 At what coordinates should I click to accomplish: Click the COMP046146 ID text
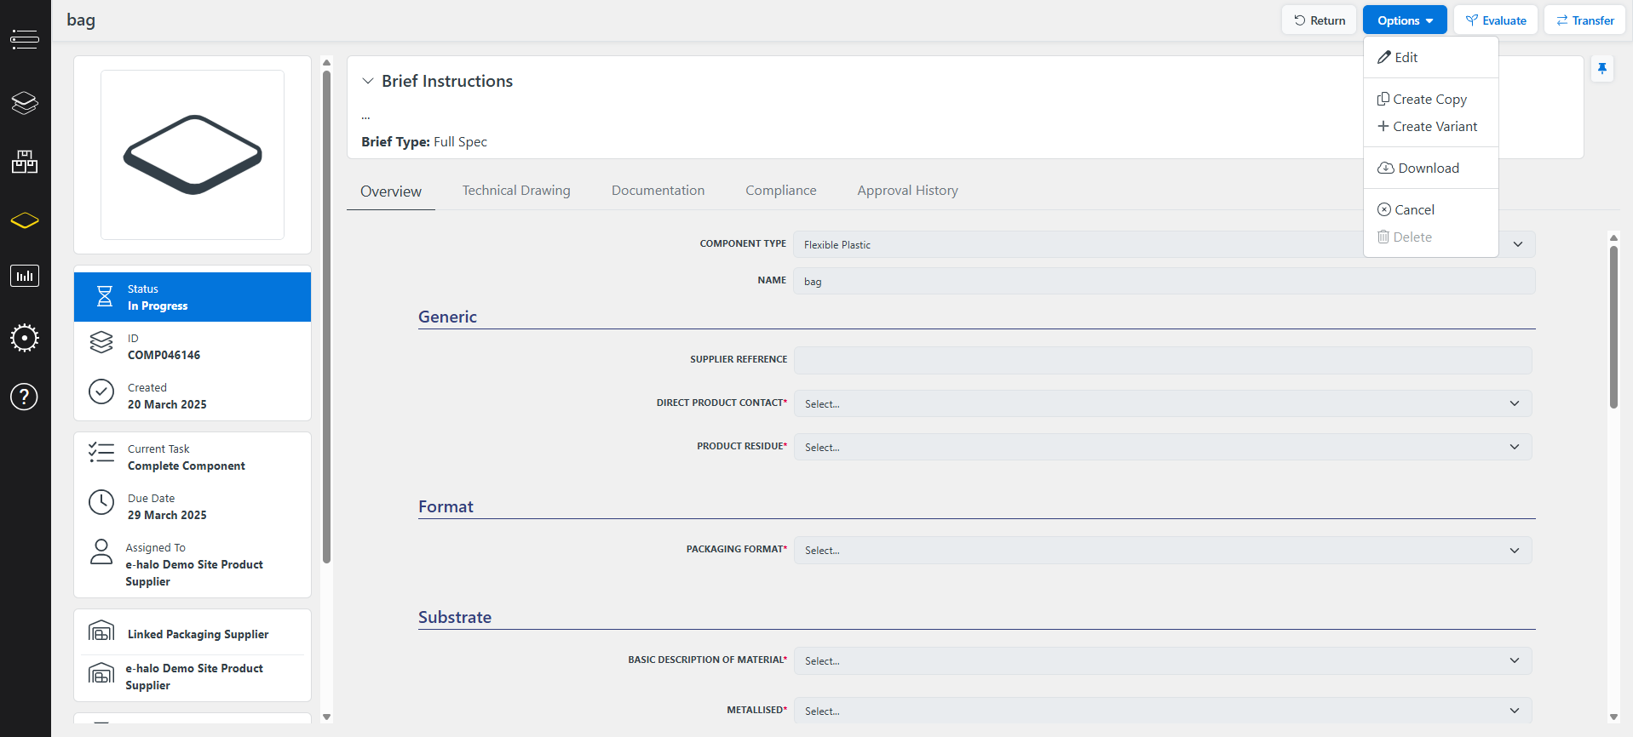164,355
